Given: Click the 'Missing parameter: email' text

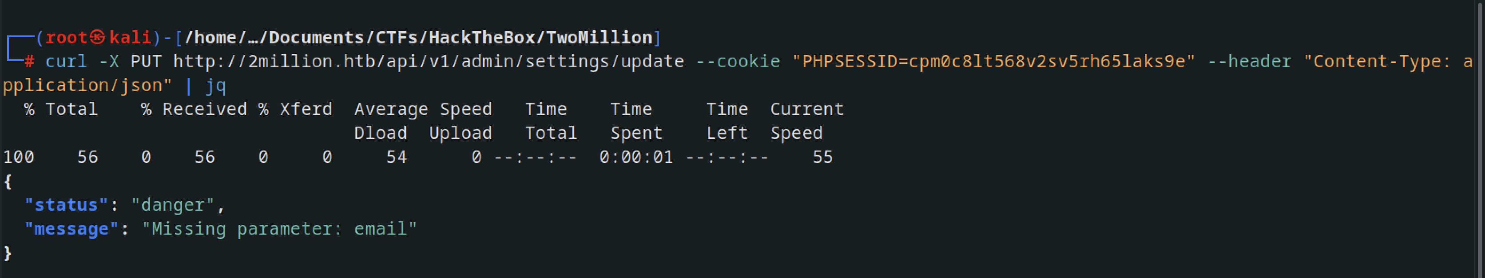Looking at the screenshot, I should pos(280,228).
